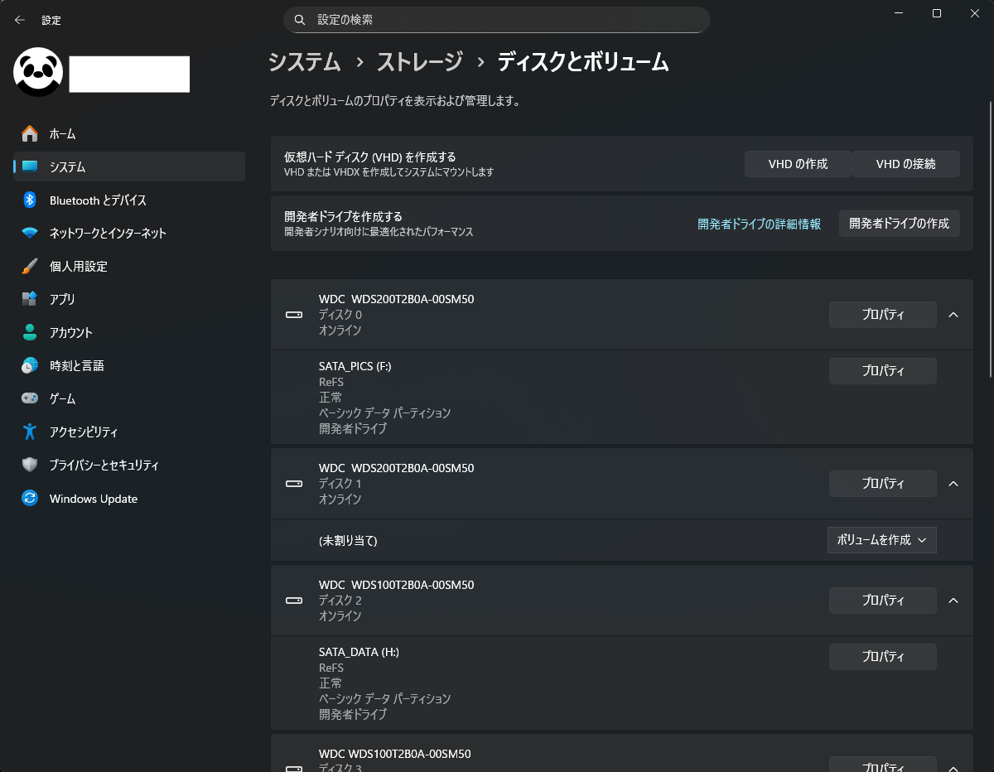Click the back arrow in title bar
994x772 pixels.
point(20,20)
